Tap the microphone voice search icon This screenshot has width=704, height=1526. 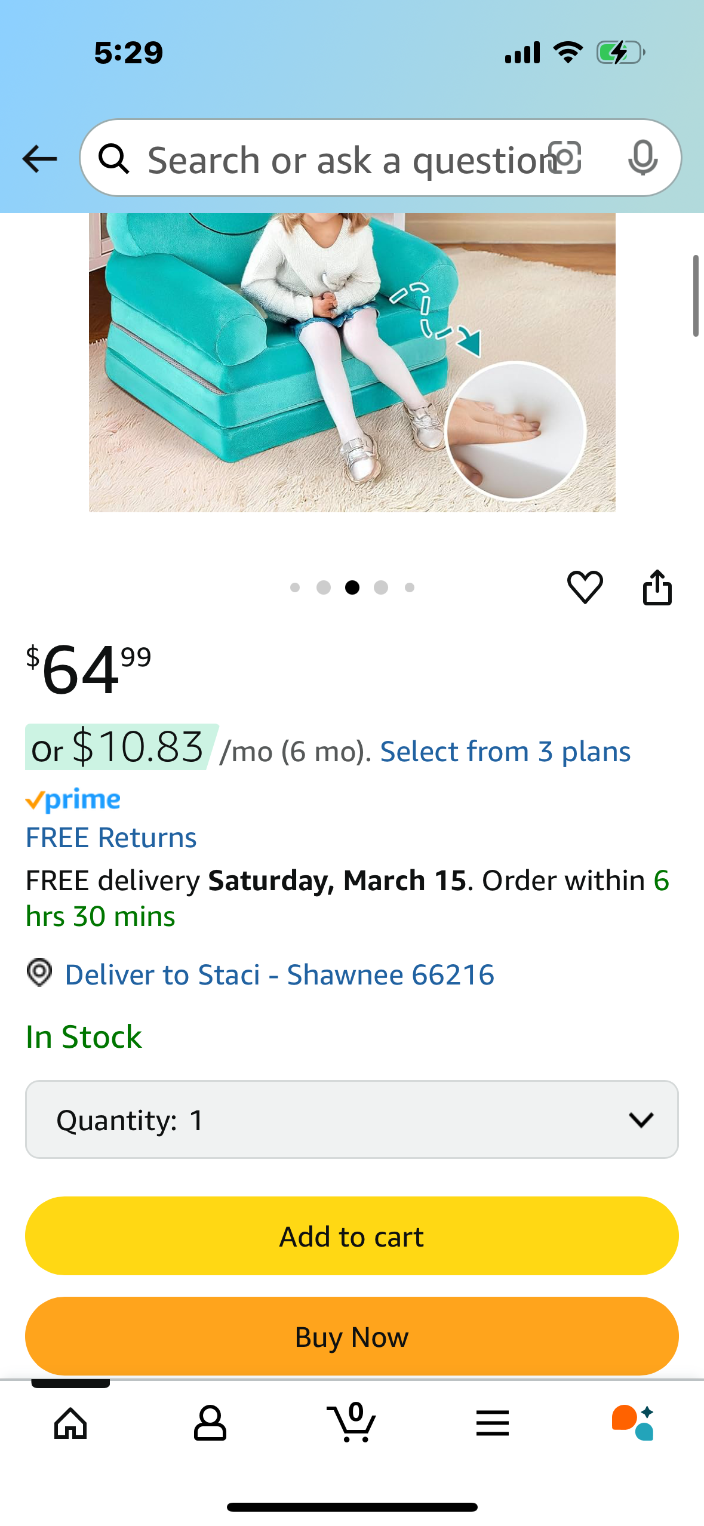coord(642,158)
